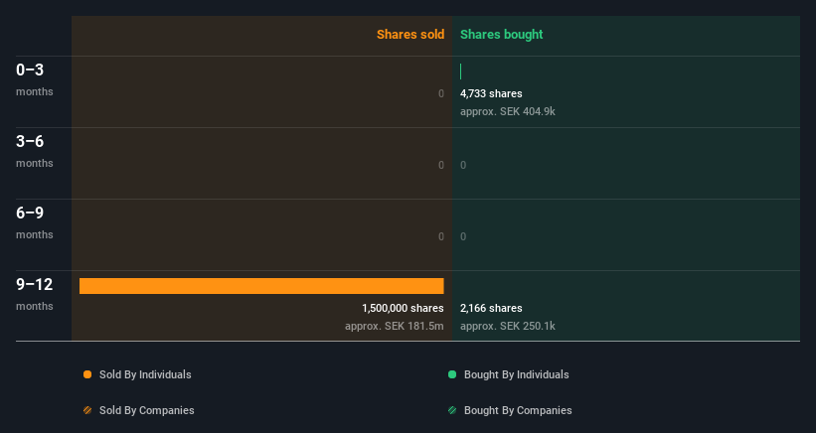Select the orange 9–12 months sold bar
The width and height of the screenshot is (816, 433).
(261, 286)
